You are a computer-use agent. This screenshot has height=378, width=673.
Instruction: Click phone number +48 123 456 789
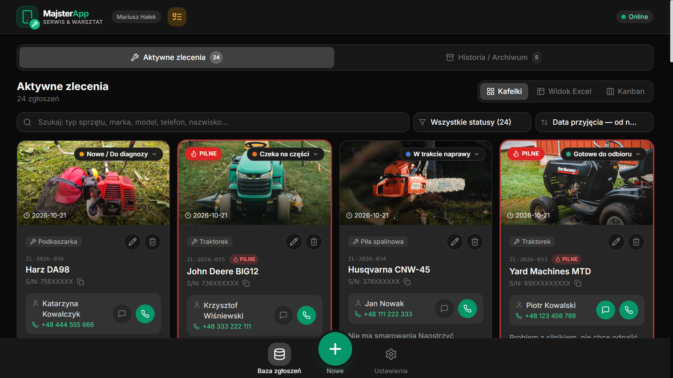[x=550, y=316]
